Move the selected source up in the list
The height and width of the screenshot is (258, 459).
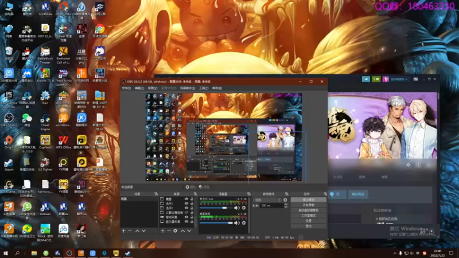click(x=182, y=231)
